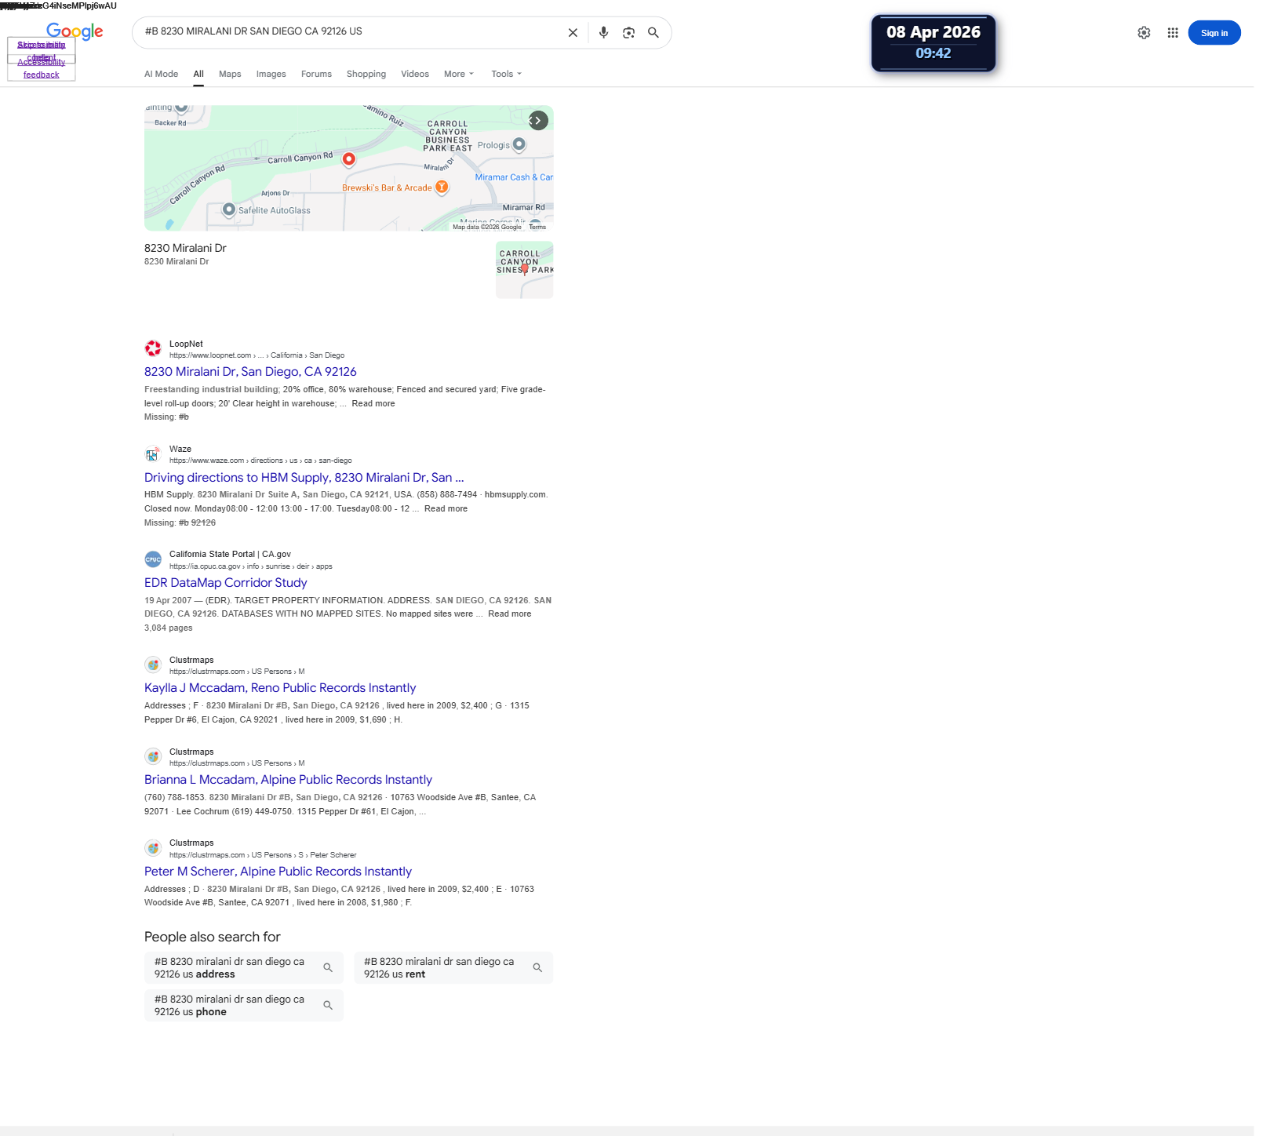Open search by image camera icon
Screen dimensions: 1263x1136
628,33
